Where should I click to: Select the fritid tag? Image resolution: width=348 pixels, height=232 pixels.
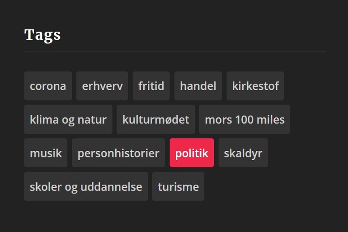click(x=151, y=86)
